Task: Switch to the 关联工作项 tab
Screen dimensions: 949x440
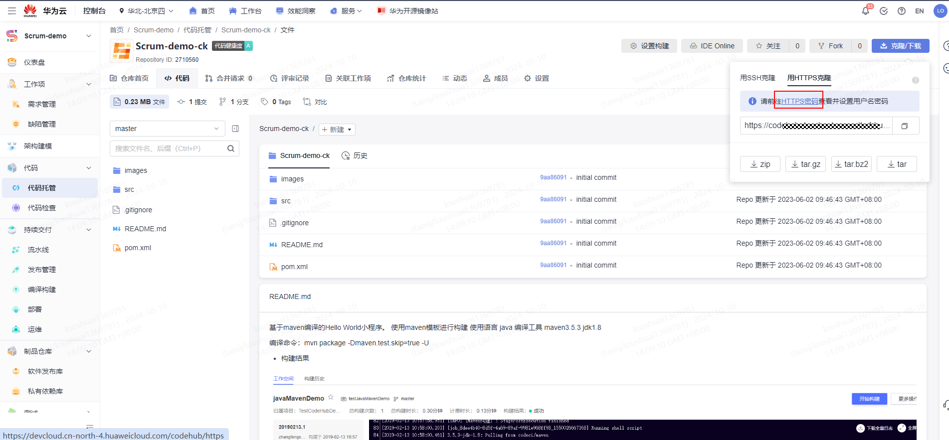Action: pyautogui.click(x=348, y=78)
